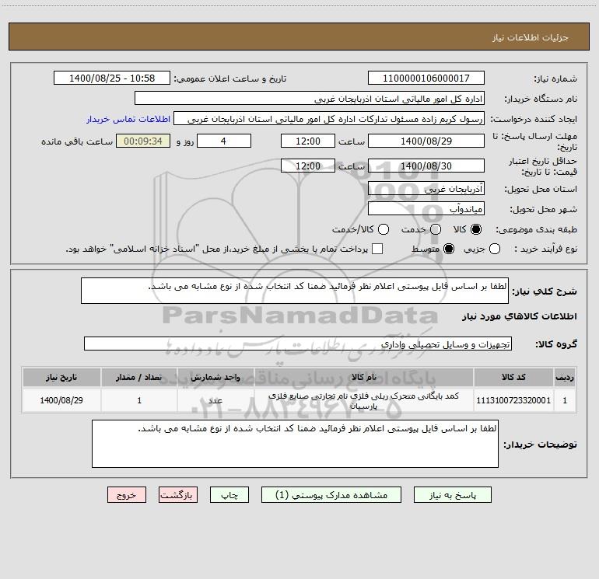Click the announcement date field 1400/08/25 - 10:58
Viewport: 599px width, 579px height.
tap(112, 78)
